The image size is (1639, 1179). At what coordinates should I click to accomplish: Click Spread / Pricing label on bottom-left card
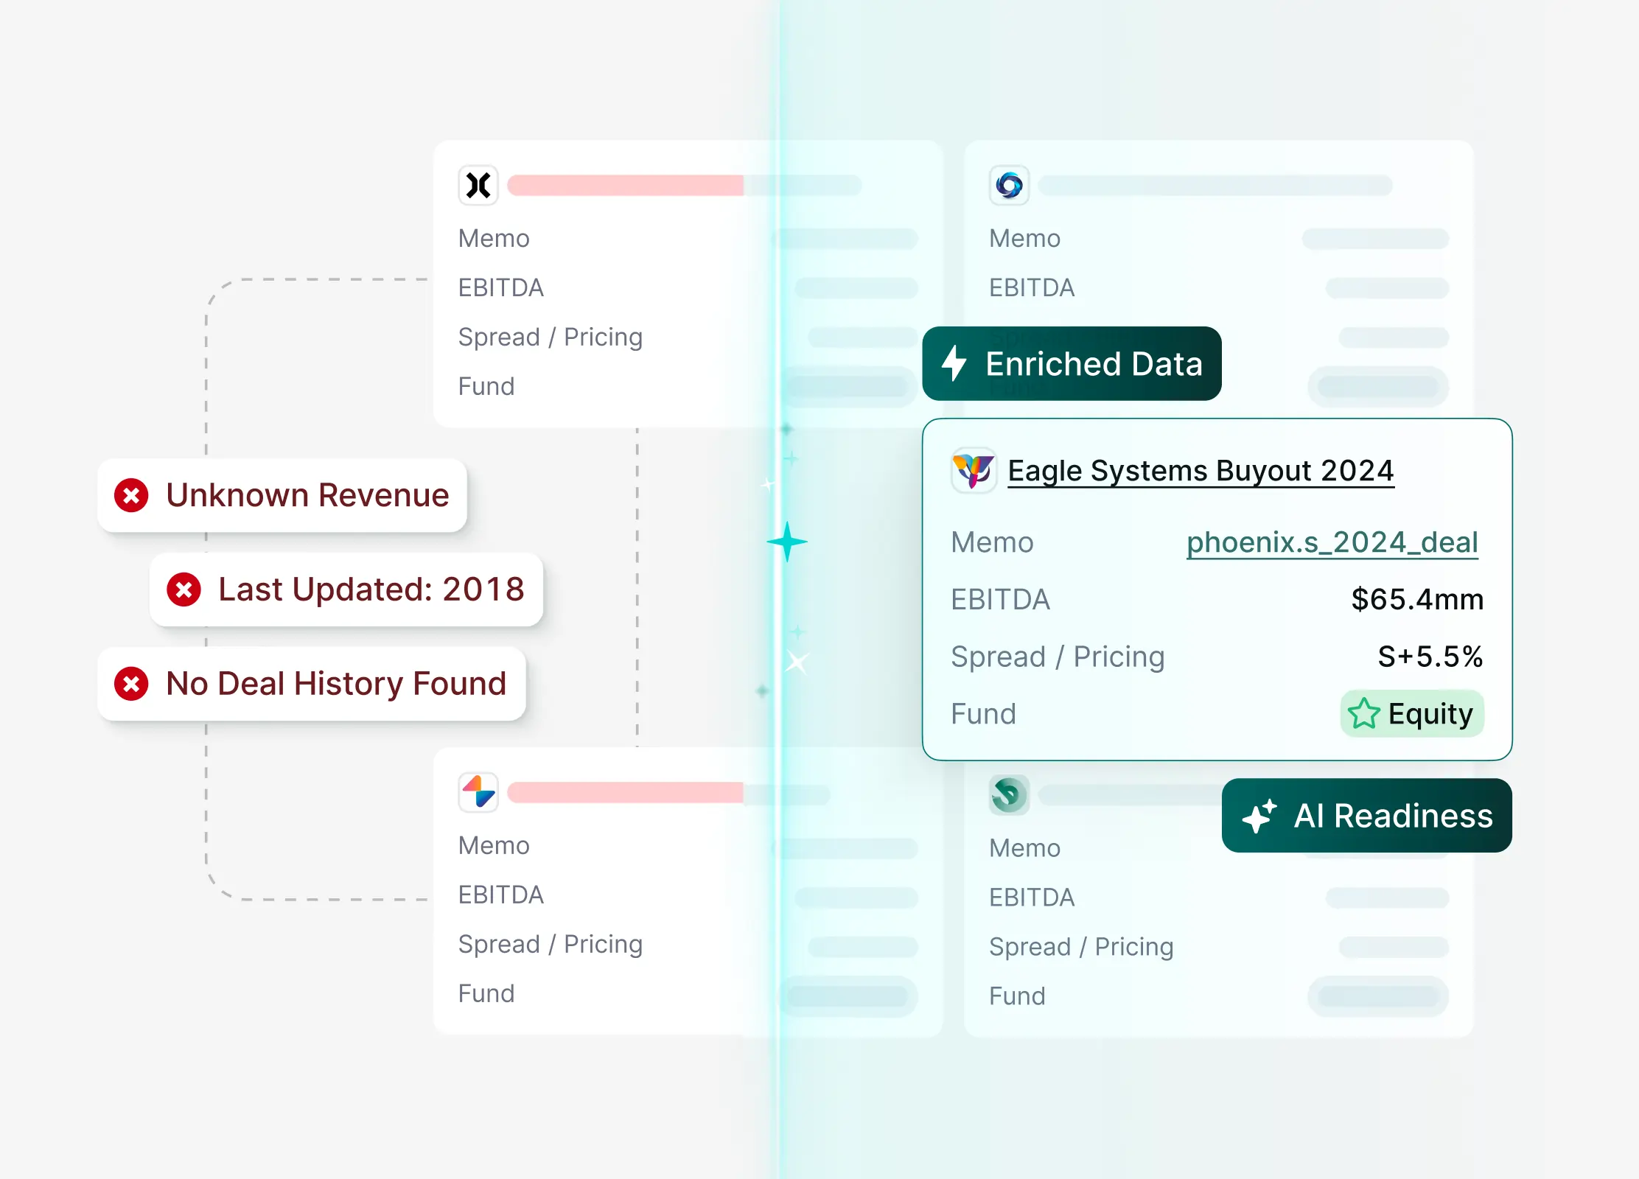(x=551, y=945)
